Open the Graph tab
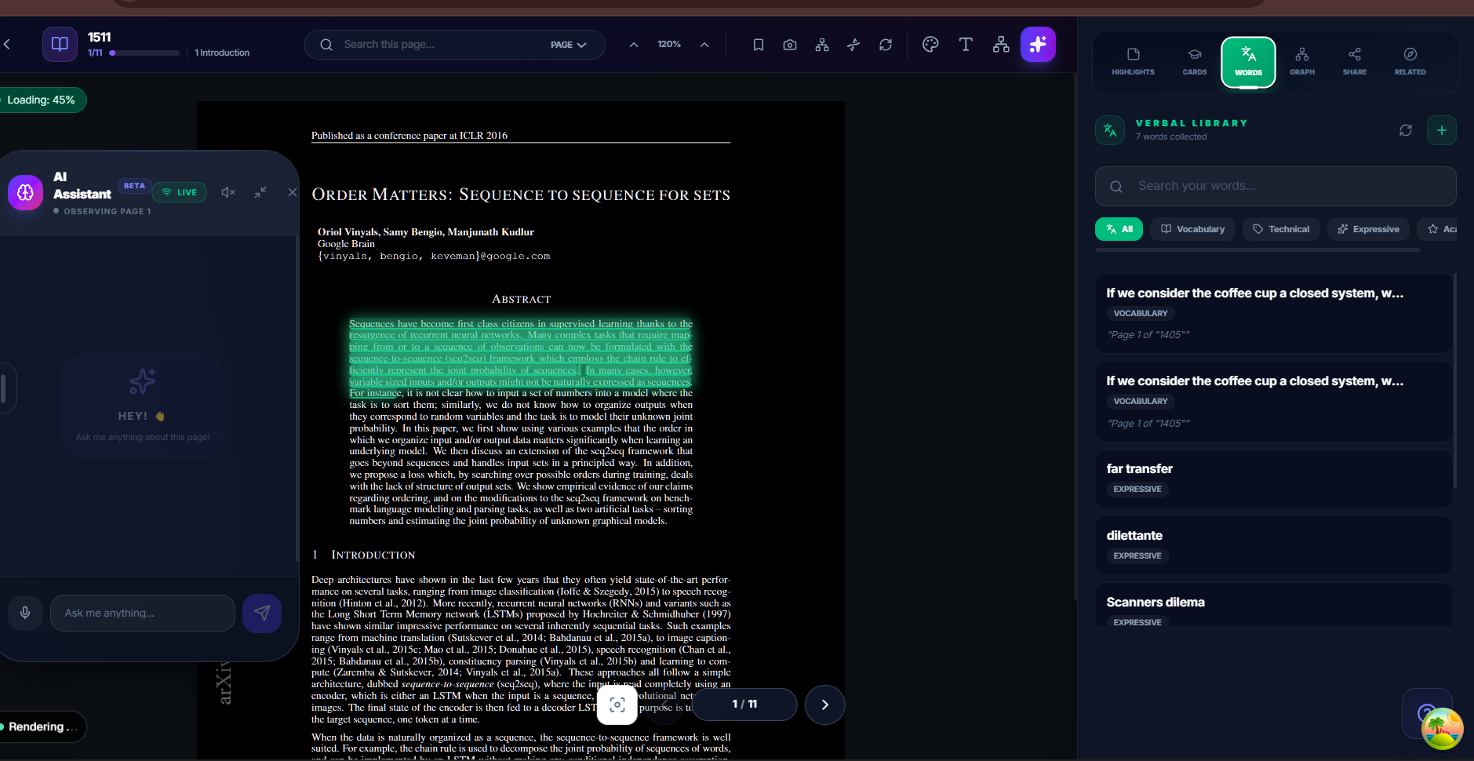The image size is (1474, 761). tap(1301, 61)
